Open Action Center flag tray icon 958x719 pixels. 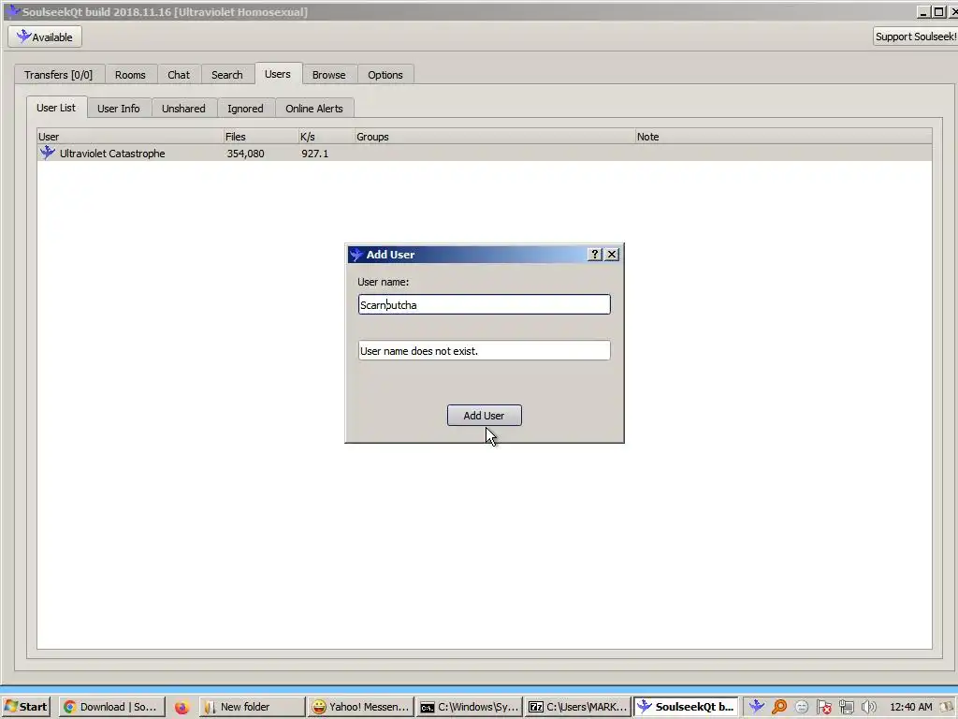(823, 707)
